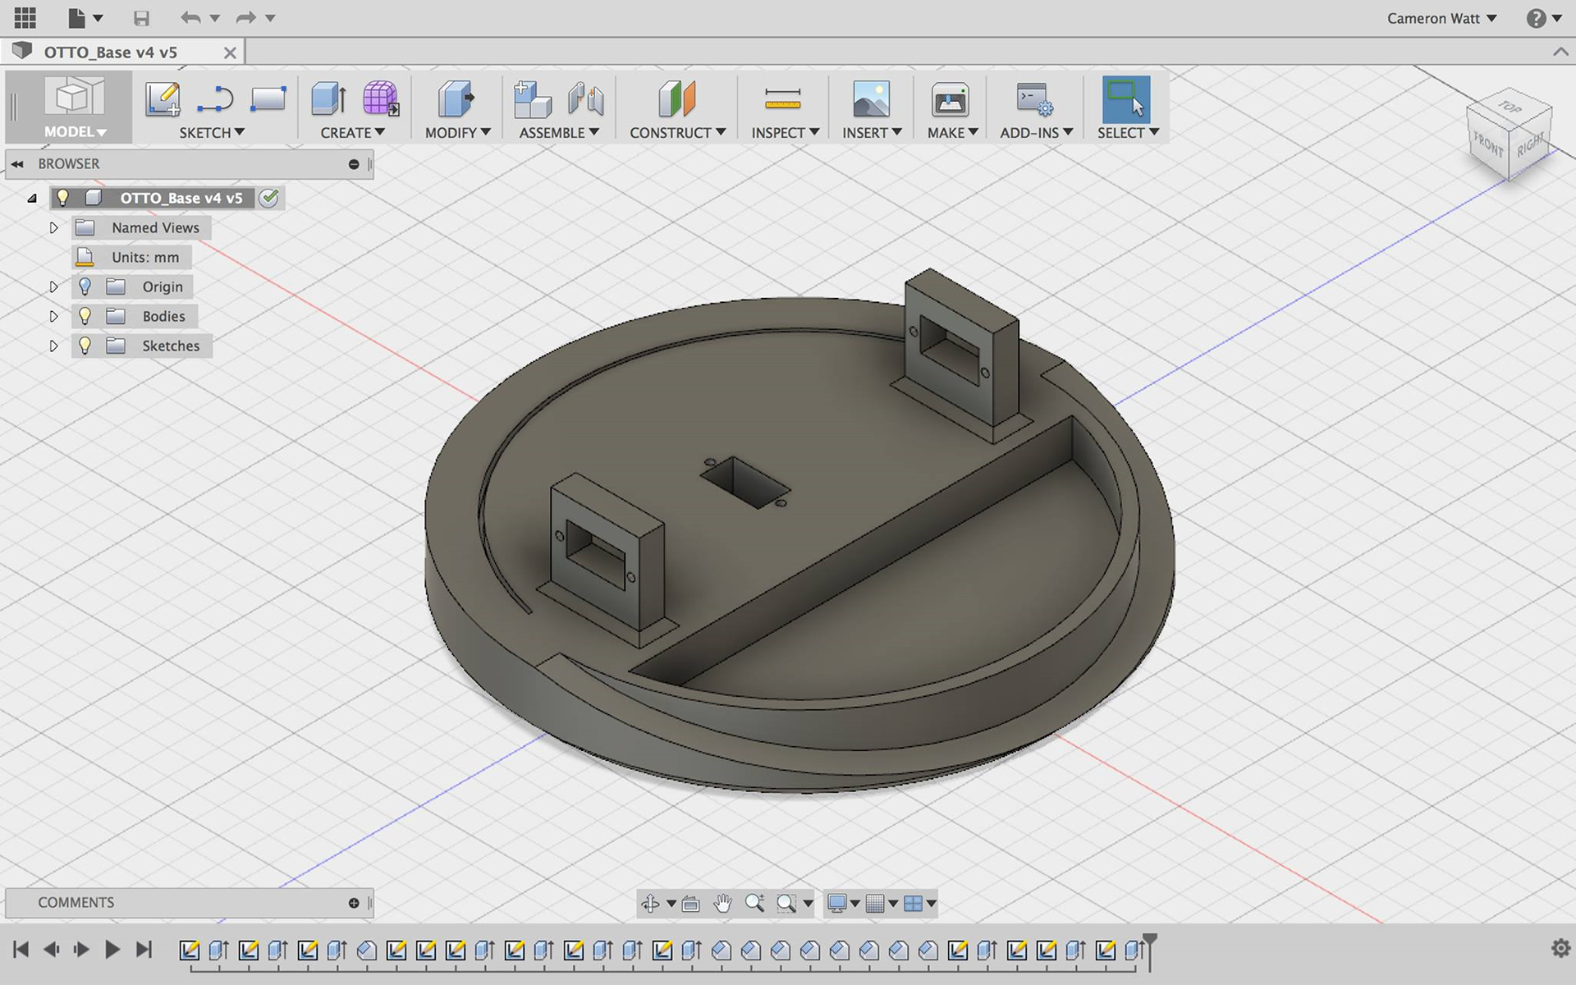
Task: Click the Orbit navigation icon
Action: pyautogui.click(x=650, y=904)
